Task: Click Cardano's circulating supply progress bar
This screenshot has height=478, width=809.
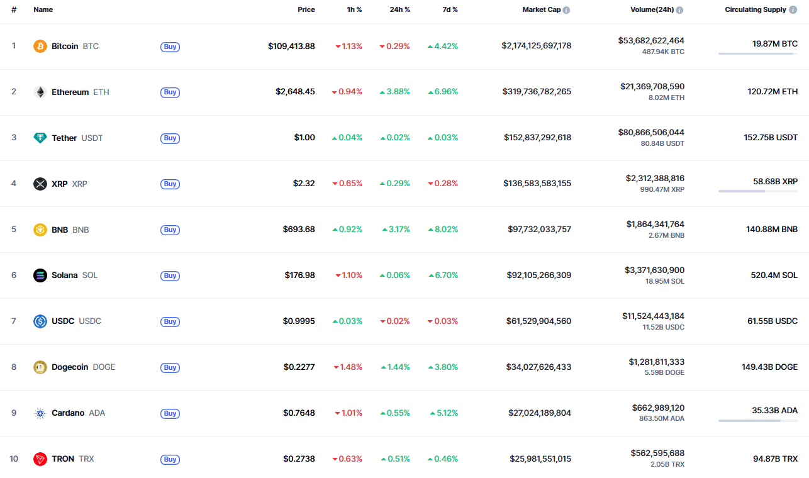Action: point(758,421)
